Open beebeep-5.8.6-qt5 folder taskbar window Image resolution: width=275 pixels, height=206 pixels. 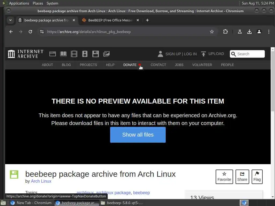tap(122, 203)
